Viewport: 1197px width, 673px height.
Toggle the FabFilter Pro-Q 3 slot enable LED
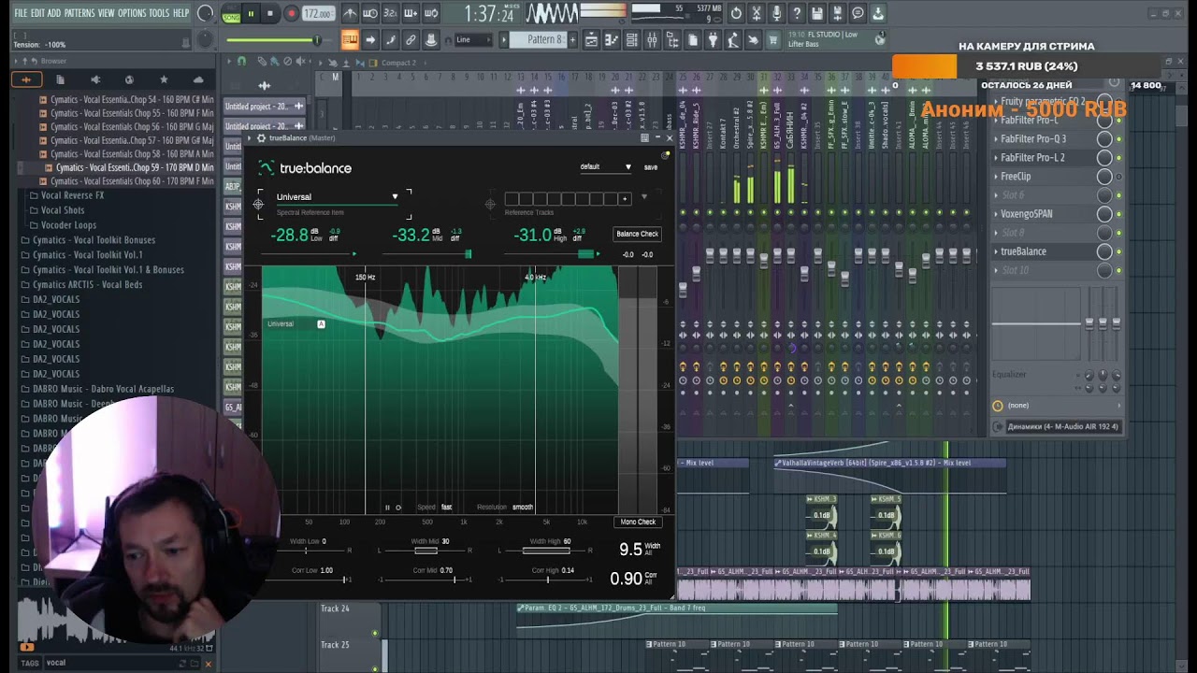pos(1118,139)
